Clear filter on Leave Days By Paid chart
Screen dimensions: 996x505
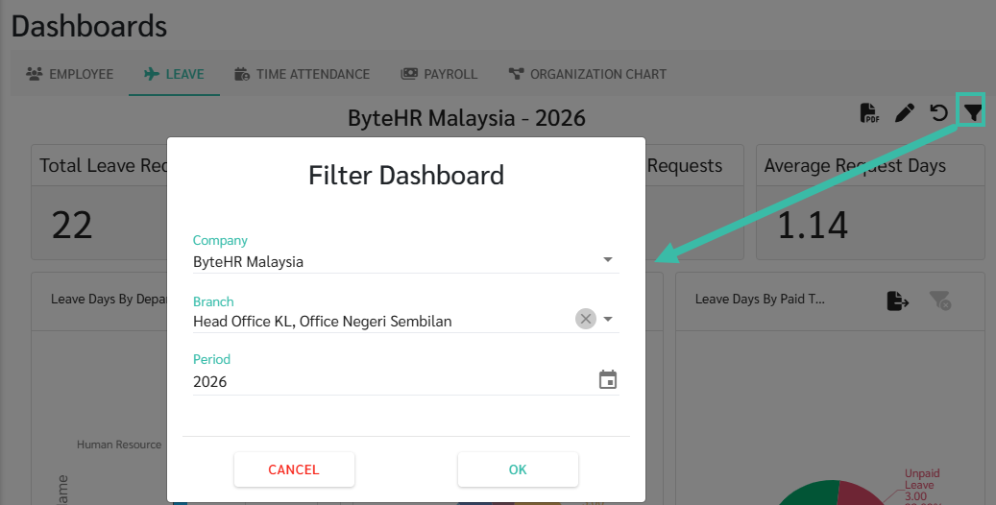pyautogui.click(x=939, y=301)
